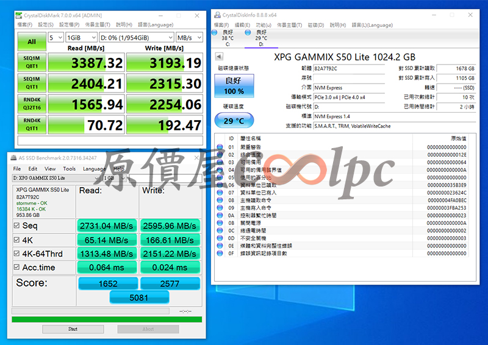This screenshot has width=488, height=345.
Task: Run the RND4K Q32T16 test button
Action: [32, 104]
